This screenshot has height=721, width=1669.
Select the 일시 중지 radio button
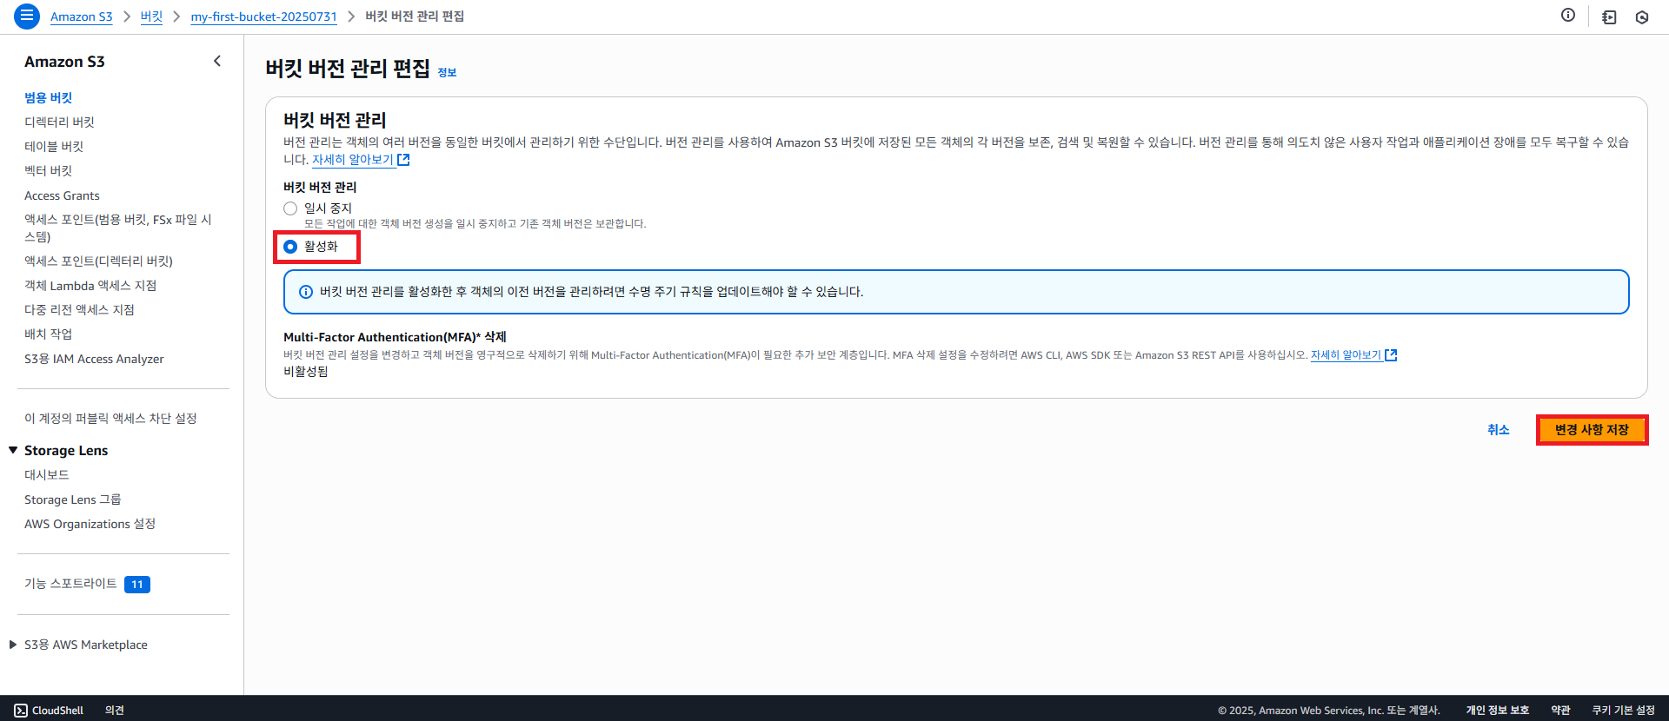click(290, 208)
